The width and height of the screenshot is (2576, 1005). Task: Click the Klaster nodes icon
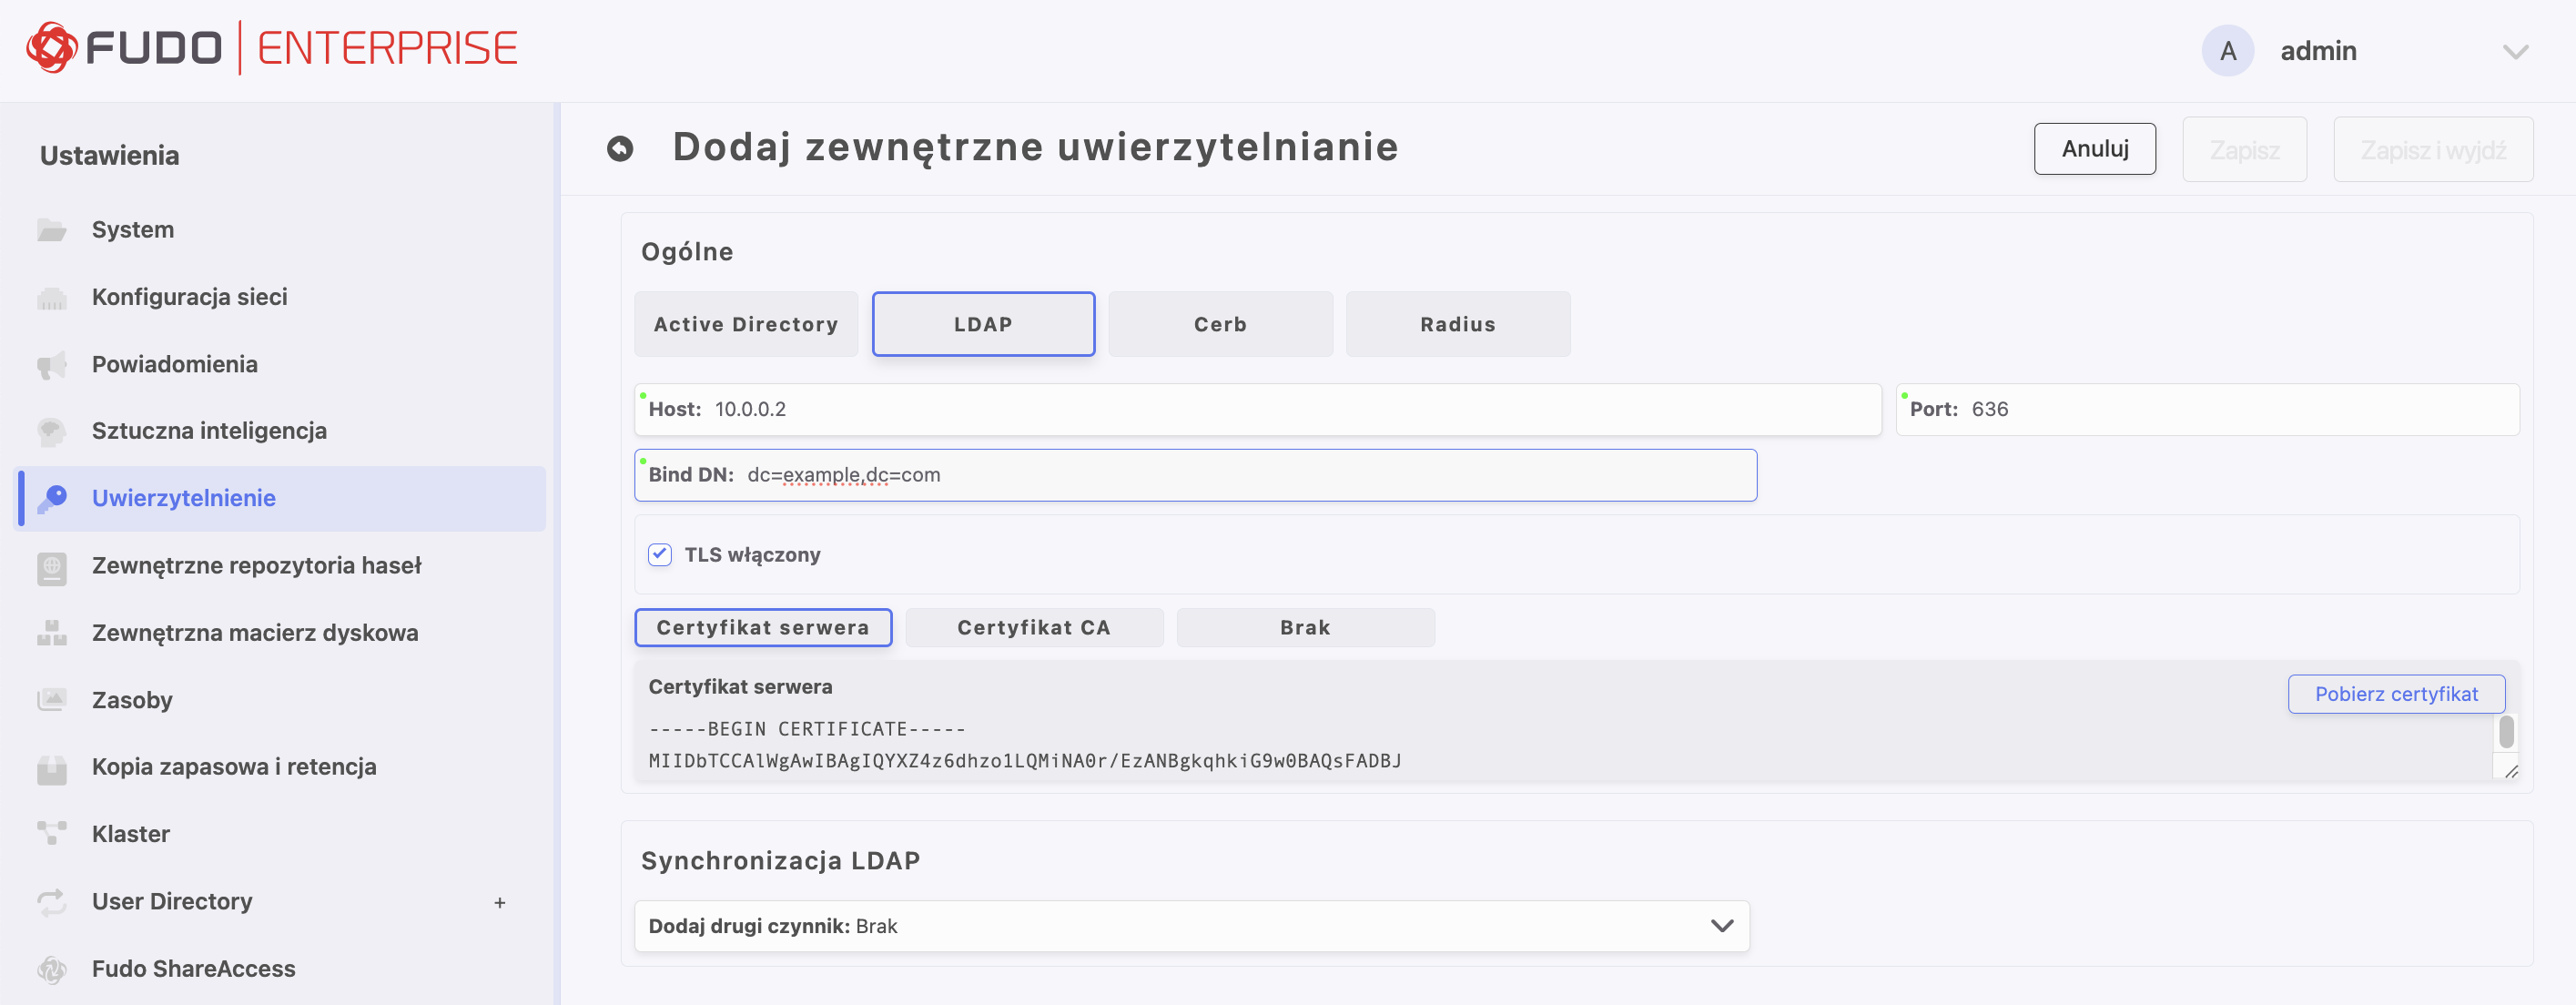click(51, 834)
